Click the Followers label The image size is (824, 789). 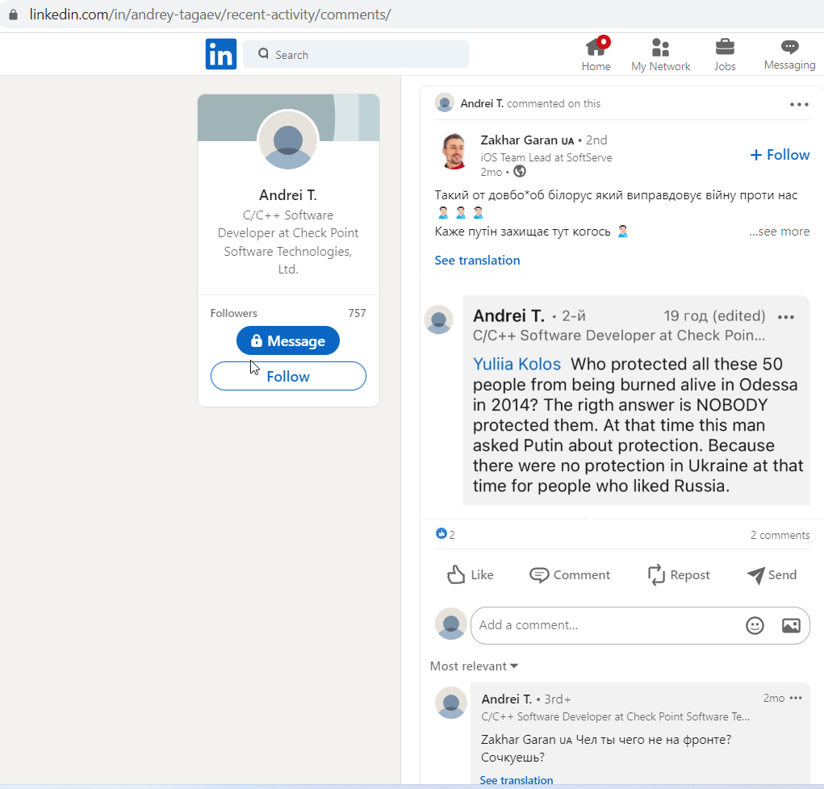tap(233, 313)
